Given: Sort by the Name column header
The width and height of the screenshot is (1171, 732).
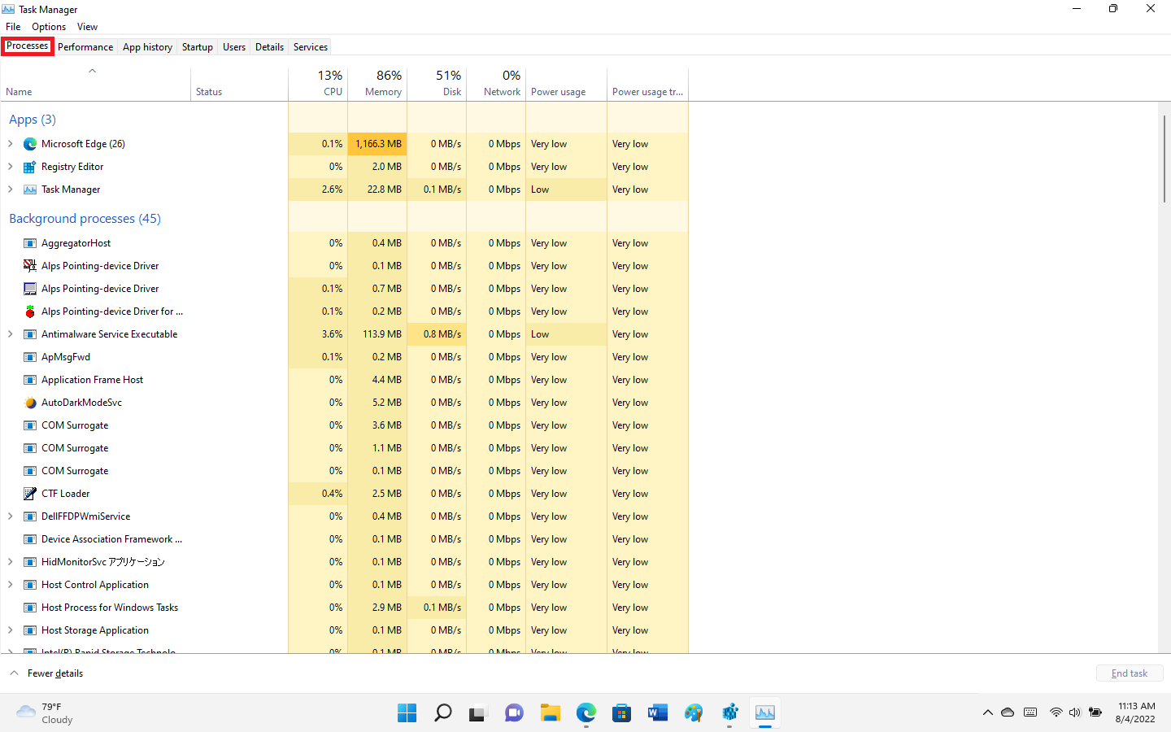Looking at the screenshot, I should point(95,83).
